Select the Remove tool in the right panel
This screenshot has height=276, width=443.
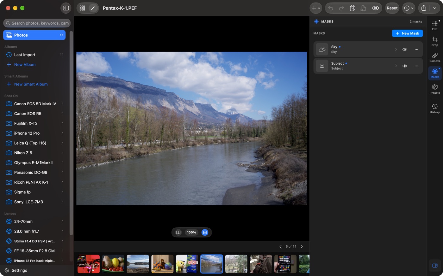pos(435,57)
